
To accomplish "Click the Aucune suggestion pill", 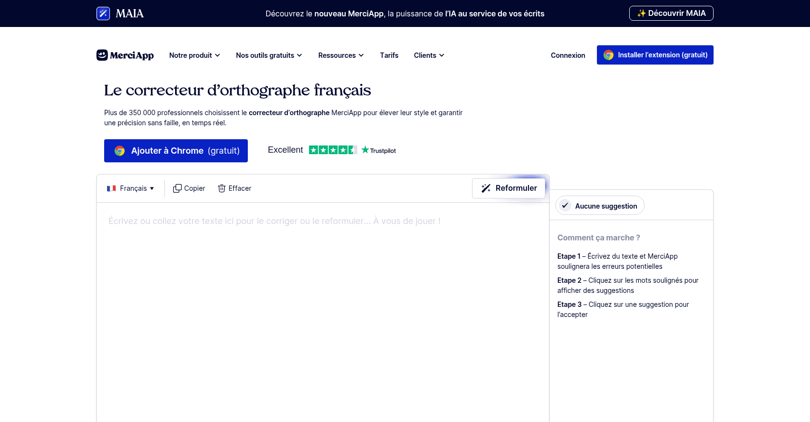I will tap(600, 206).
